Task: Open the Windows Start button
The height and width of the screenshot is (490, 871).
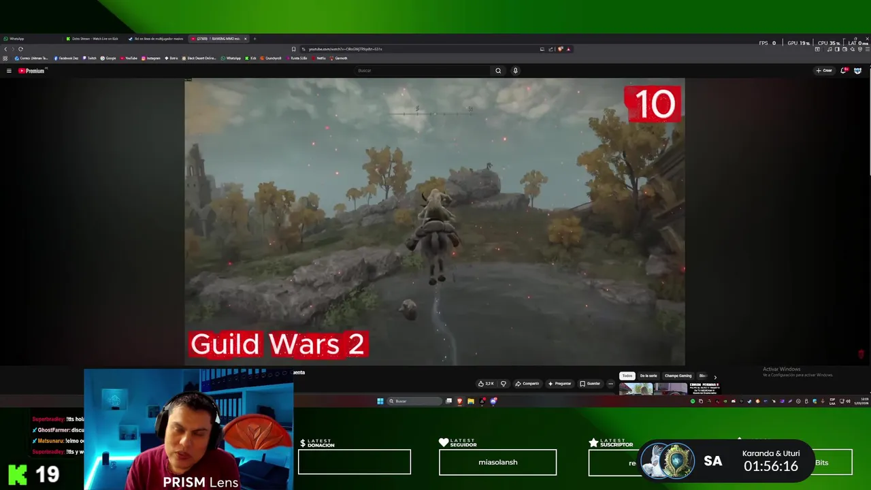Action: click(x=380, y=401)
